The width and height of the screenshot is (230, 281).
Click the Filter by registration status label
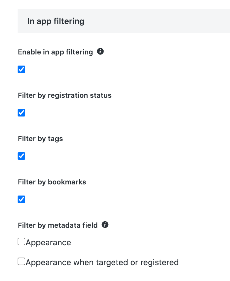[65, 95]
